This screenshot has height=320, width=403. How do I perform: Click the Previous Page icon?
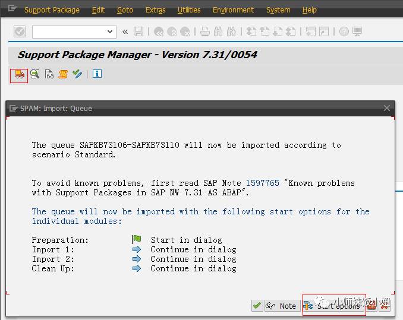click(x=265, y=32)
